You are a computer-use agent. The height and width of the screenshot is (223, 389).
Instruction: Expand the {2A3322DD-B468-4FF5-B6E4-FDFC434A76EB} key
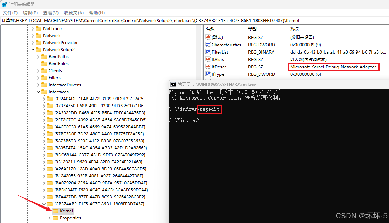point(44,113)
